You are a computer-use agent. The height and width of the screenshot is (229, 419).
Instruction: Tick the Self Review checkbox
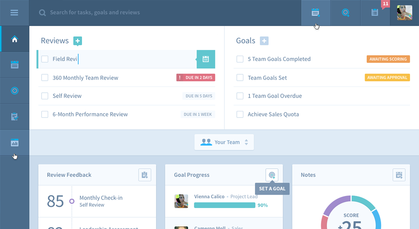tap(45, 96)
